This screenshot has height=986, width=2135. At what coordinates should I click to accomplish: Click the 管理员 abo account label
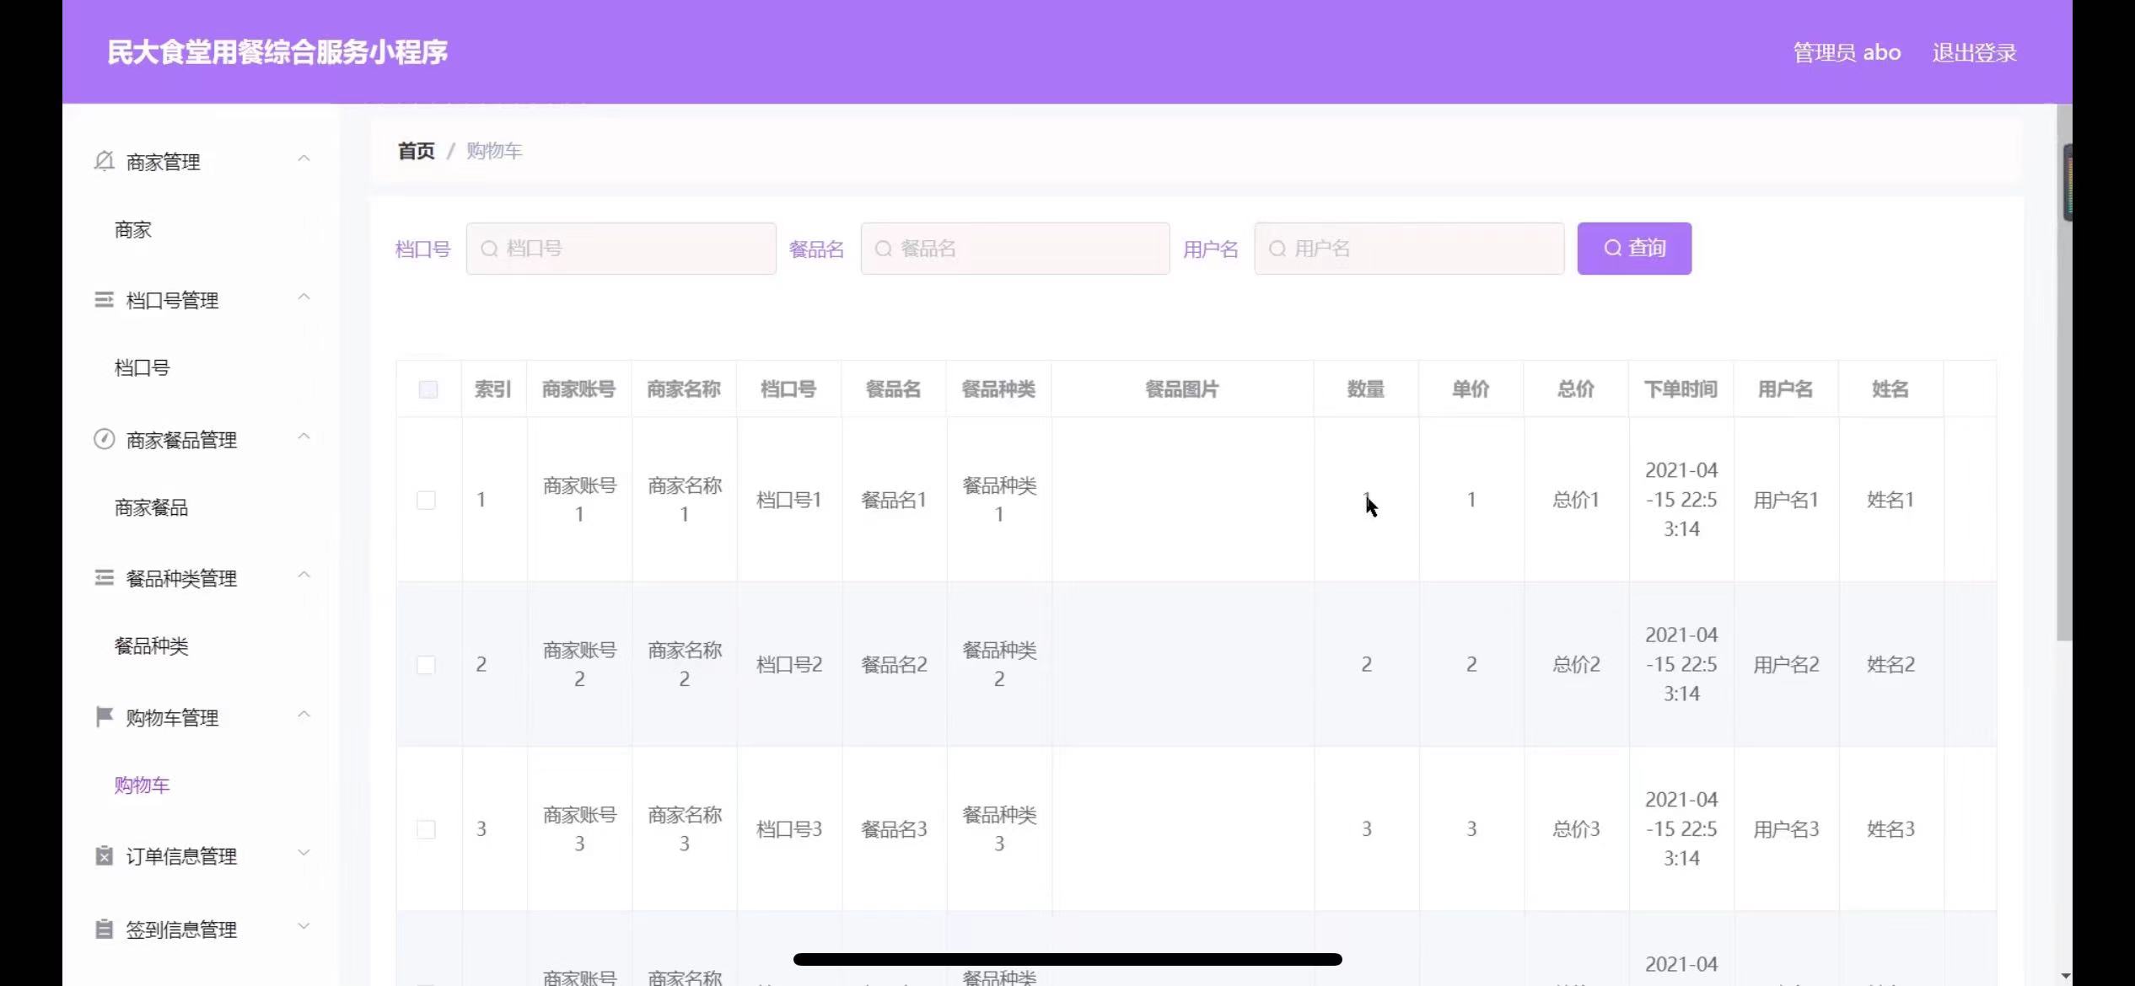(1847, 52)
